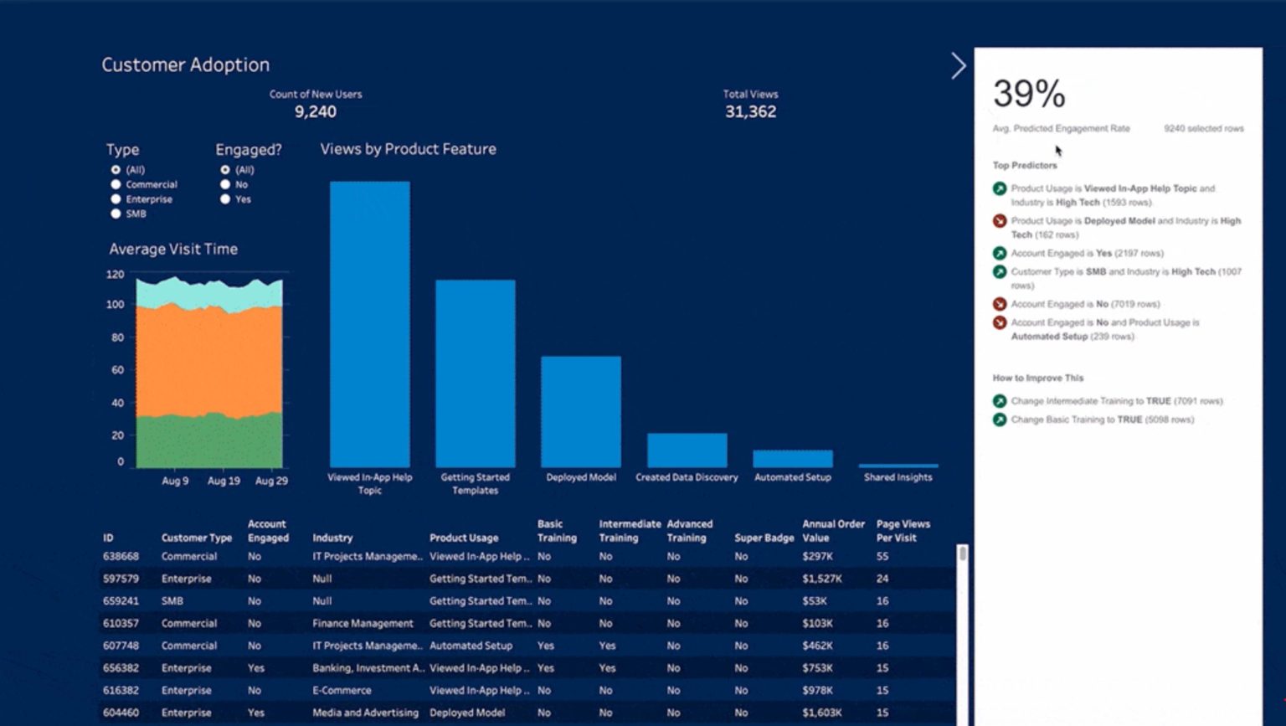The image size is (1286, 726).
Task: Collapse the predictions panel with the chevron arrow
Action: pos(958,65)
